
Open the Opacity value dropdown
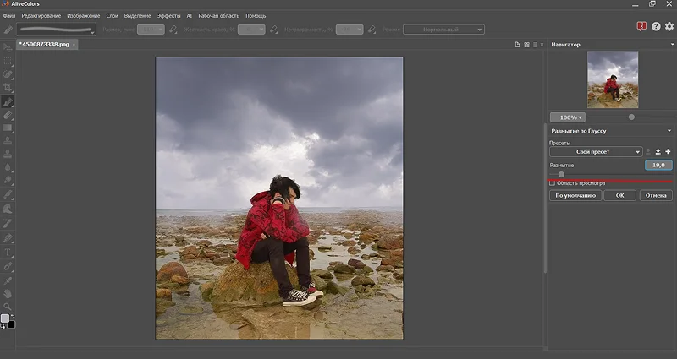tap(350, 30)
